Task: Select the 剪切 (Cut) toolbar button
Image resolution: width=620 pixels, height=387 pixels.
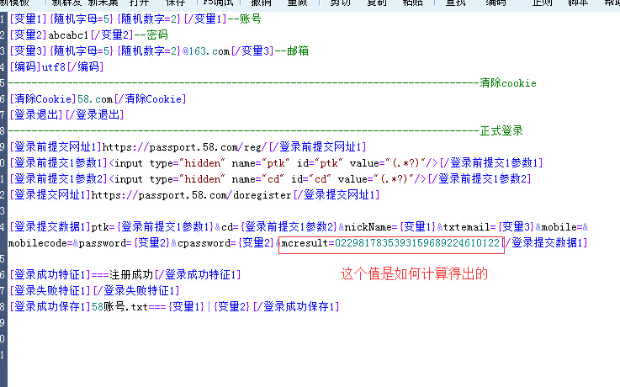Action: click(341, 3)
